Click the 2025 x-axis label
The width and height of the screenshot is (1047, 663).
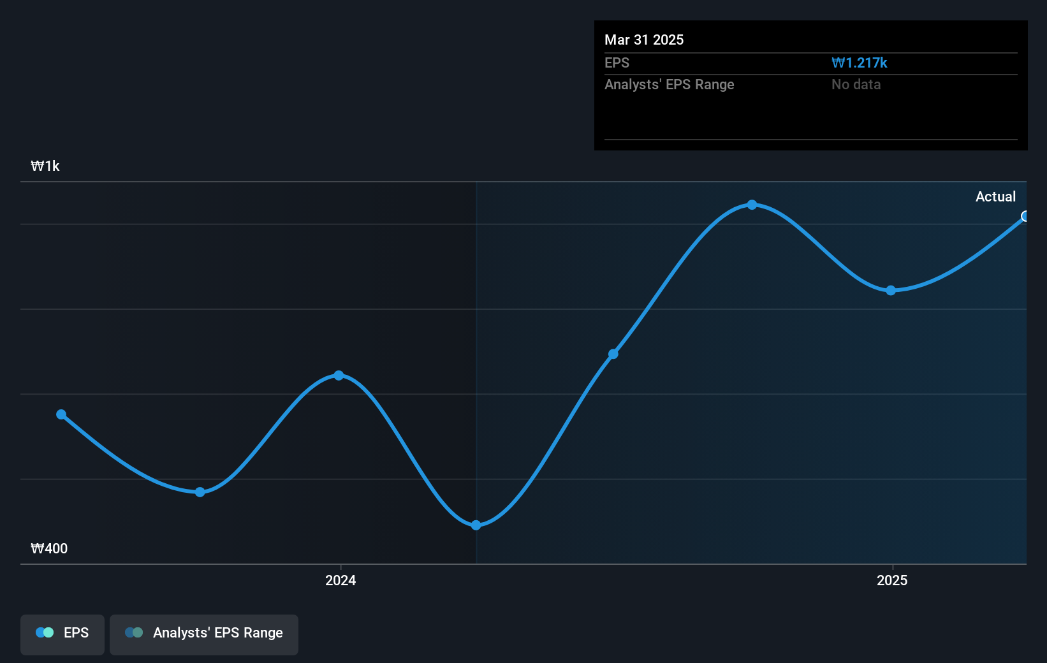click(x=892, y=580)
